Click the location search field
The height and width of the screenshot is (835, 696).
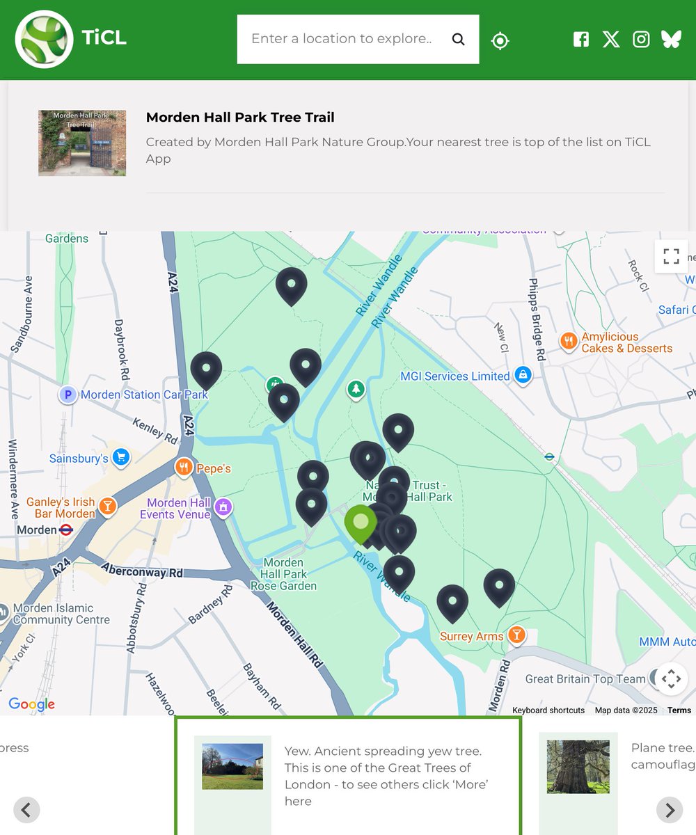(x=341, y=39)
